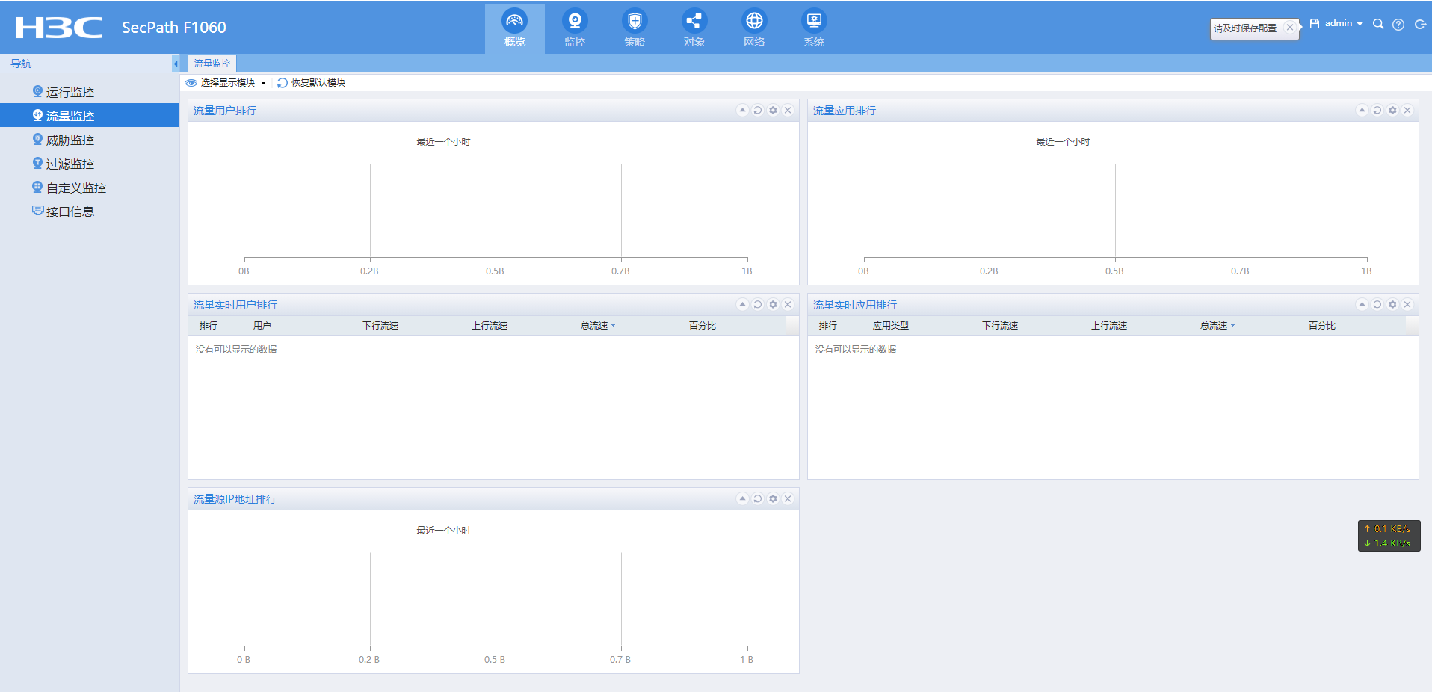Click 百分比 header in 流量实时用户排行 table
1432x692 pixels.
703,326
